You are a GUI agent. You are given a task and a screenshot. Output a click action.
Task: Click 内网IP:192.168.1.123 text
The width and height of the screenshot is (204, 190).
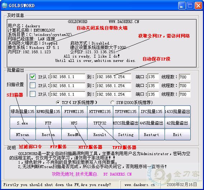tap(29, 52)
